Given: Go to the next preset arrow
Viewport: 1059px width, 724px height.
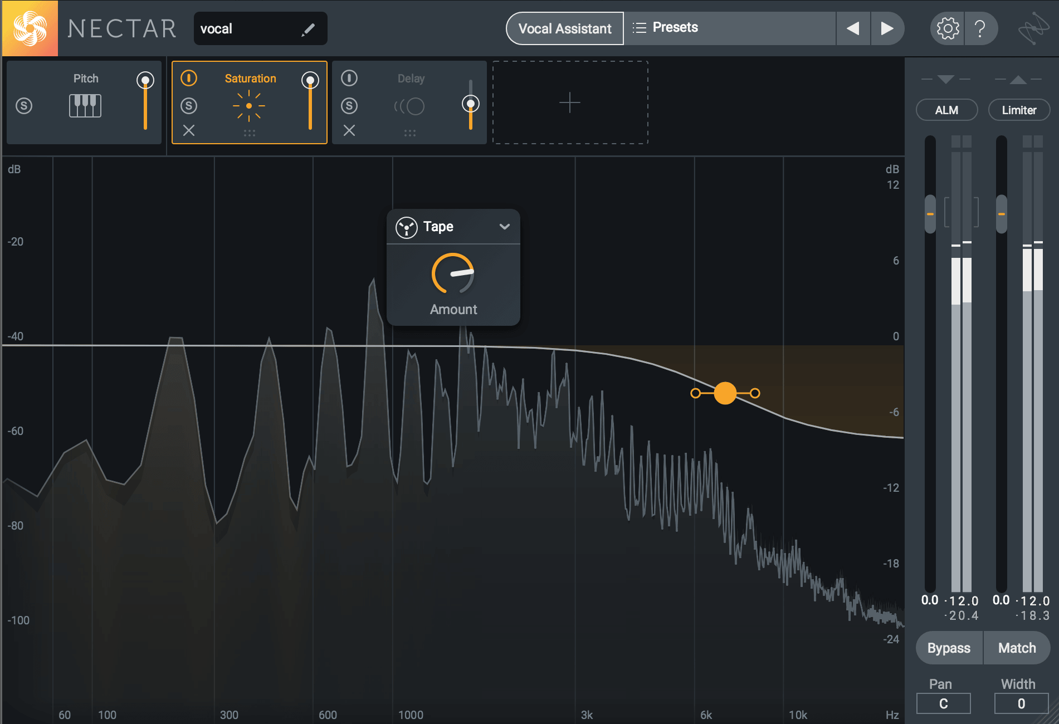Looking at the screenshot, I should [887, 28].
